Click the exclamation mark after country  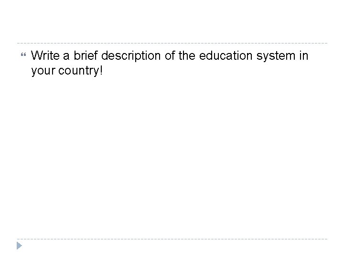pos(101,70)
